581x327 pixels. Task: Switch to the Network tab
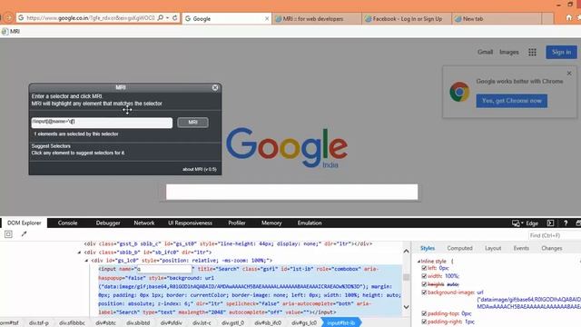tap(144, 223)
